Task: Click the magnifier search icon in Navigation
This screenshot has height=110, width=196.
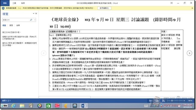Action: (x=31, y=20)
